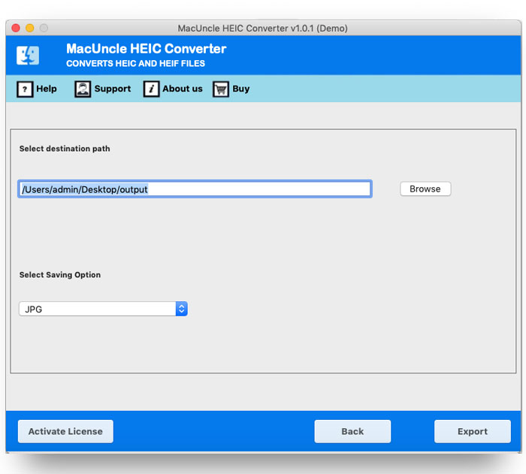
Task: Click the About us info icon
Action: [151, 89]
